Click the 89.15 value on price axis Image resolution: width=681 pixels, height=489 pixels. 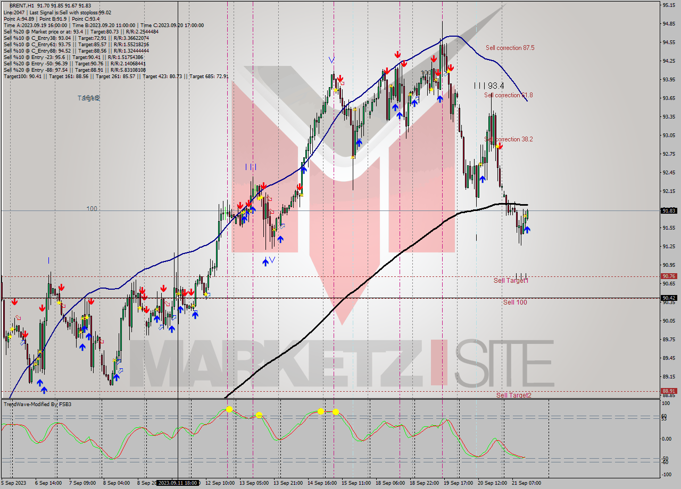669,377
